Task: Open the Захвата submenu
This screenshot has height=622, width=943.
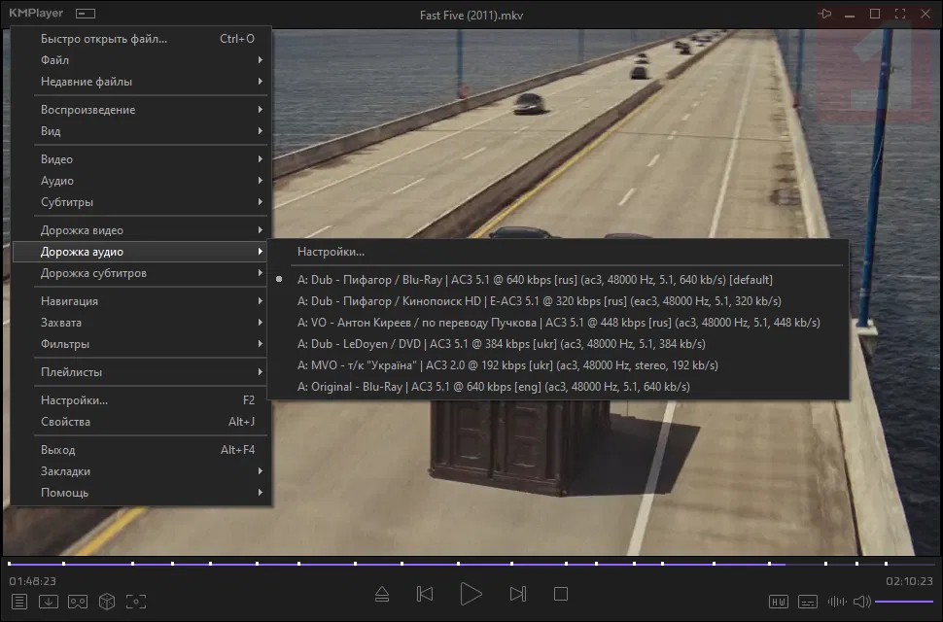Action: [141, 323]
